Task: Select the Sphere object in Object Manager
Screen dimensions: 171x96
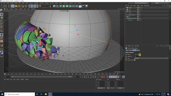Action: pos(130,8)
